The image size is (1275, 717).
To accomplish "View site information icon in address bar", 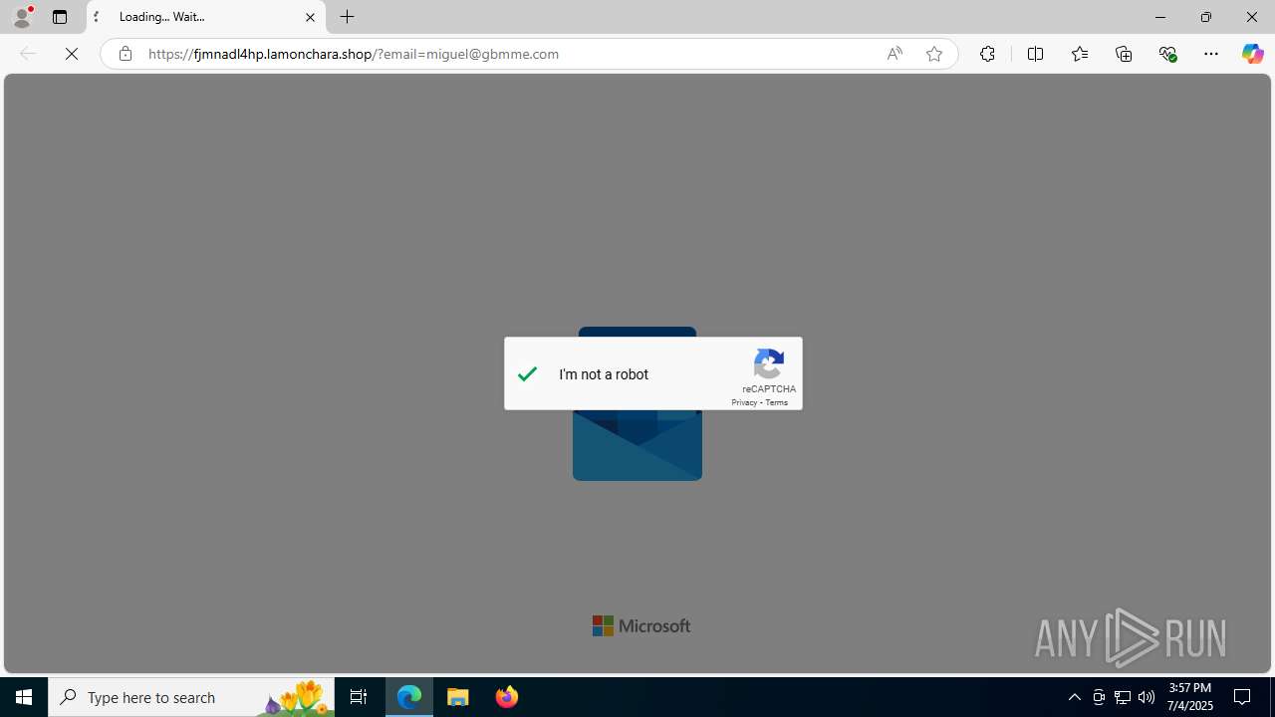I will point(125,54).
